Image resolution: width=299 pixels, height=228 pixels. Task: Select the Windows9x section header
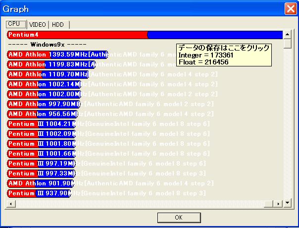(x=47, y=45)
